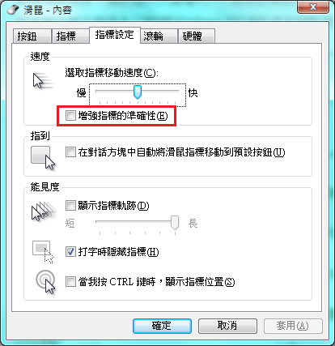Check 在對話方塊中自動將滑鼠指標移動到預設按鈕 option
This screenshot has height=346, width=335.
click(x=70, y=152)
